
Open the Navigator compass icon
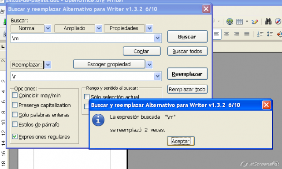(278, 22)
